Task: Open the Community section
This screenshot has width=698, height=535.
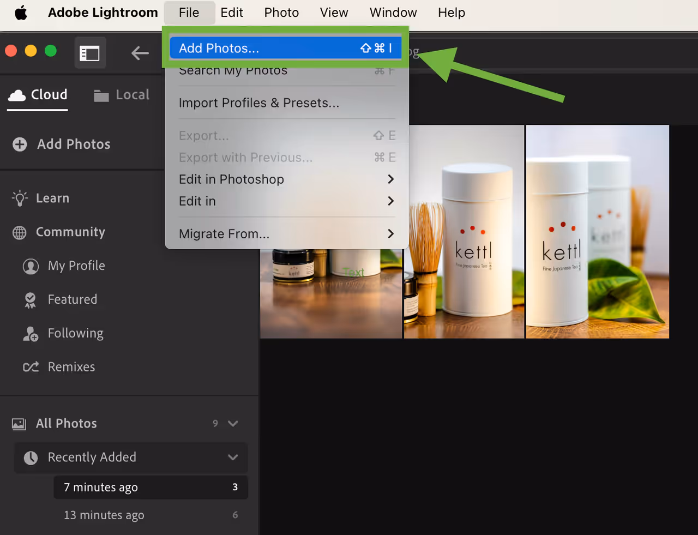Action: [x=70, y=232]
